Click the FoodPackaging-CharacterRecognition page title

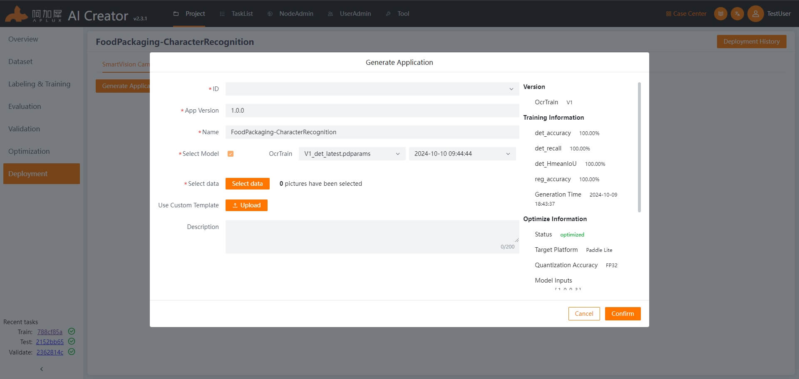point(175,42)
